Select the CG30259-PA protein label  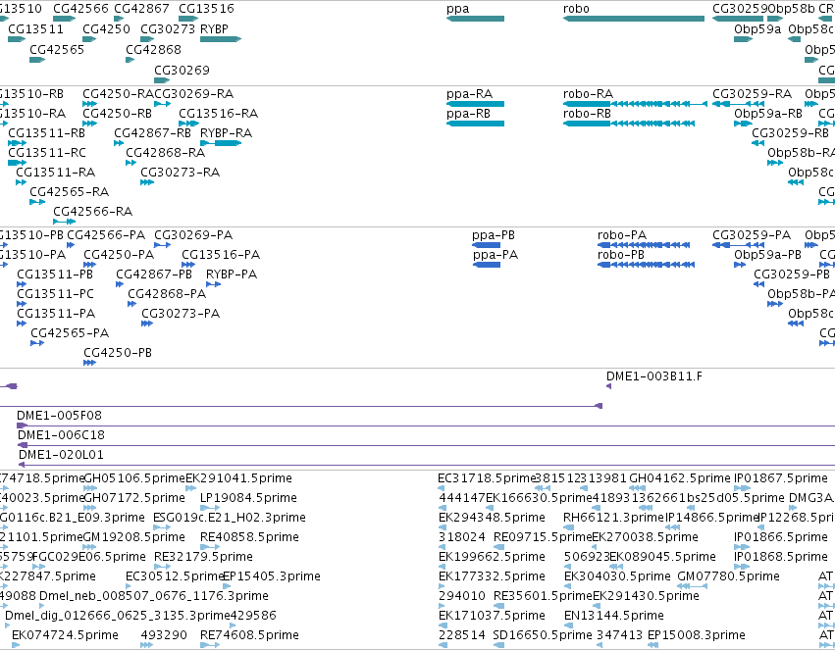[x=752, y=235]
